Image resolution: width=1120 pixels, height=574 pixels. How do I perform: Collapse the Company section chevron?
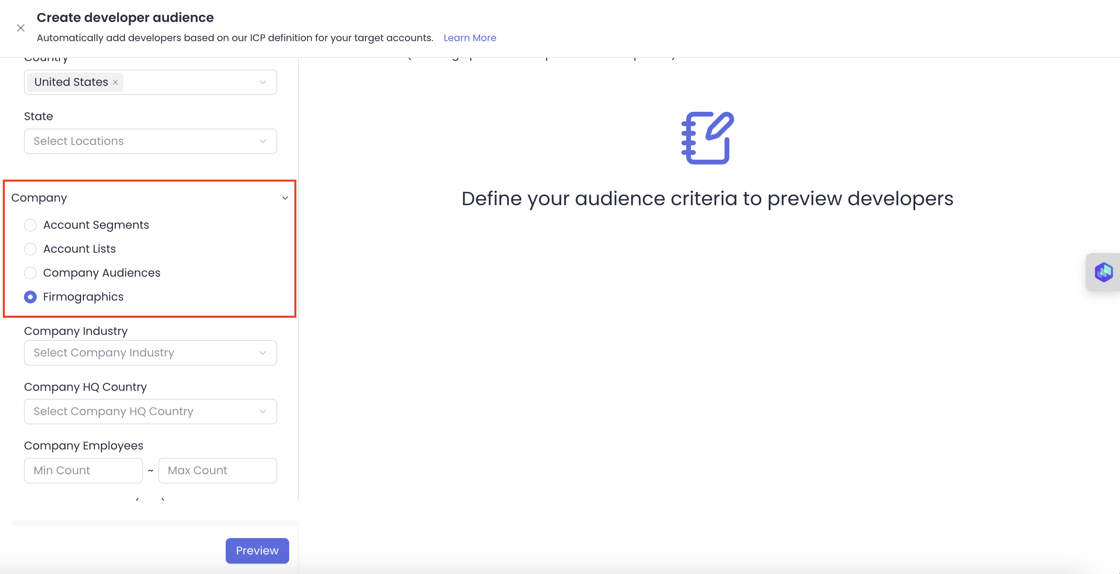[x=285, y=198]
